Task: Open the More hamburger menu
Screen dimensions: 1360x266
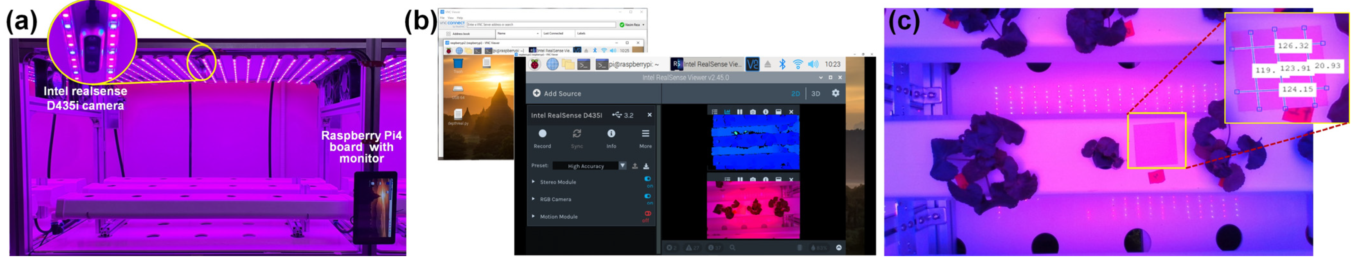Action: coord(645,134)
